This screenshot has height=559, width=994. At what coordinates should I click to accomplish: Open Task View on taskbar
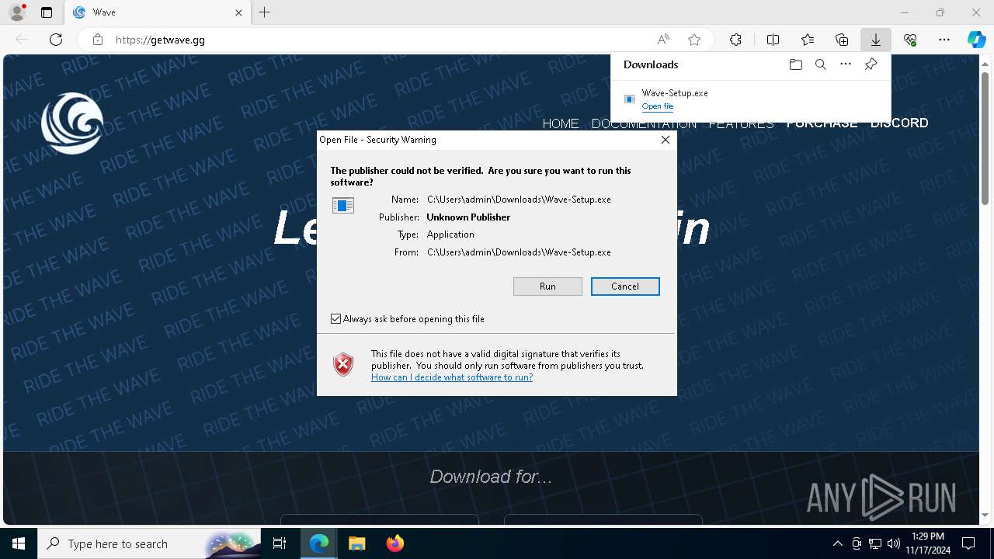click(x=280, y=543)
